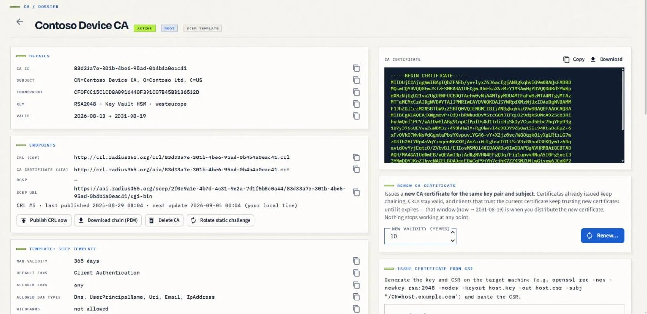Copy the CA ID value
647x314 pixels.
pyautogui.click(x=356, y=68)
